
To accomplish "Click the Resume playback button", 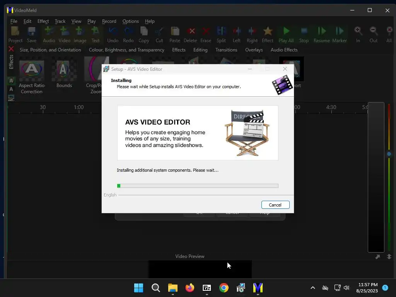I will click(321, 35).
